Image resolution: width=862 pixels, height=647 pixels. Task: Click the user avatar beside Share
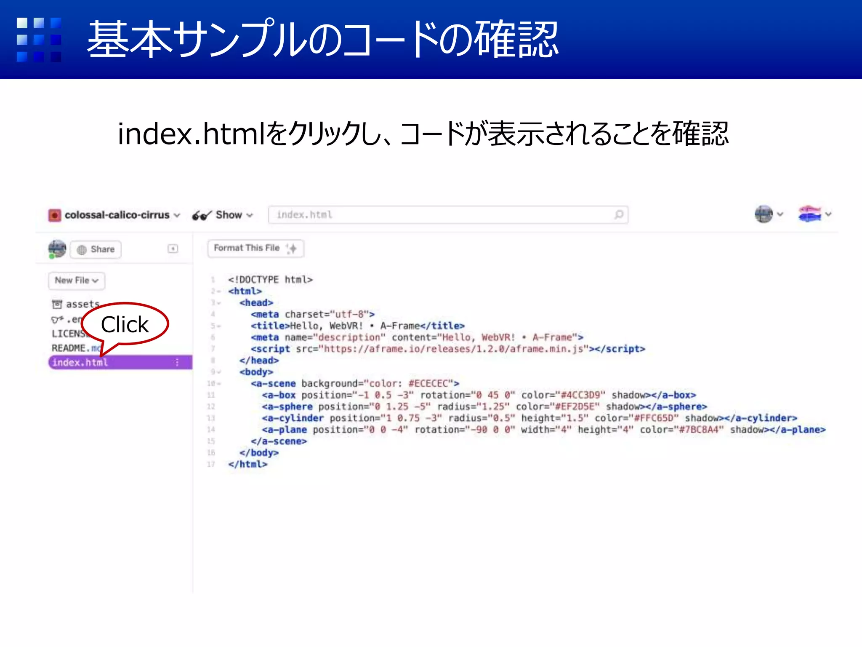pyautogui.click(x=57, y=249)
